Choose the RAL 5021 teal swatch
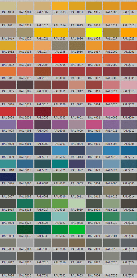Screen dimensions: 137x278 point(60,164)
